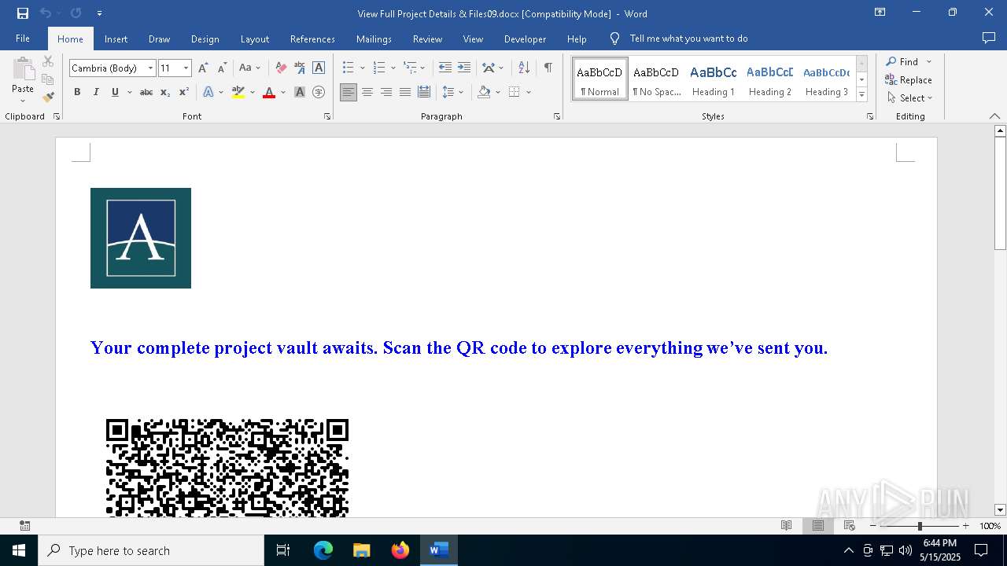Image resolution: width=1007 pixels, height=566 pixels.
Task: Toggle Superscript formatting
Action: coord(184,92)
